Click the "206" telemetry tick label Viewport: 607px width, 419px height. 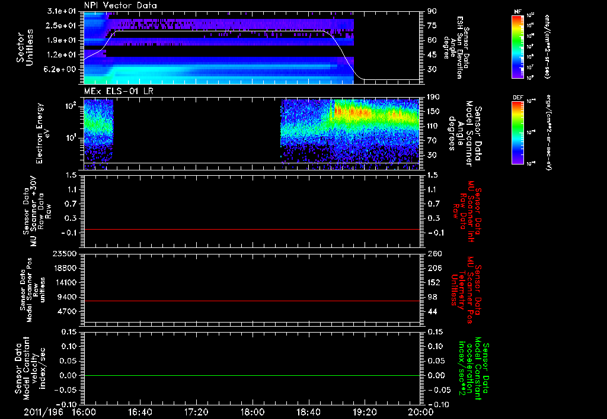coord(434,268)
